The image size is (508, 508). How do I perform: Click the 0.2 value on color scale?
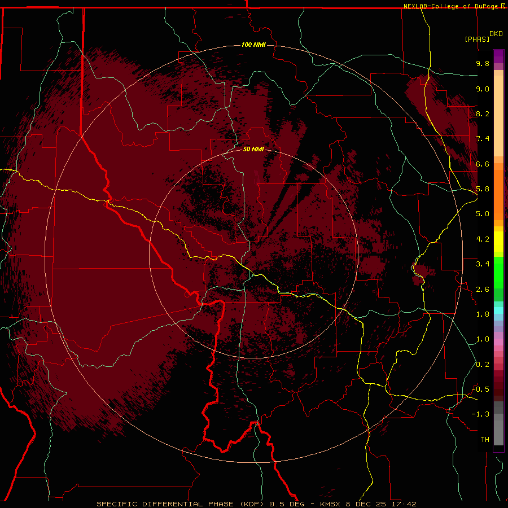pos(483,365)
